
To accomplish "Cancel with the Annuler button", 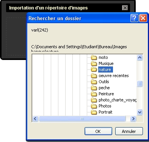I will click(x=129, y=131).
